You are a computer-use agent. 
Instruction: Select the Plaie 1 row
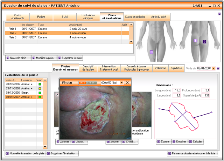click(x=67, y=29)
